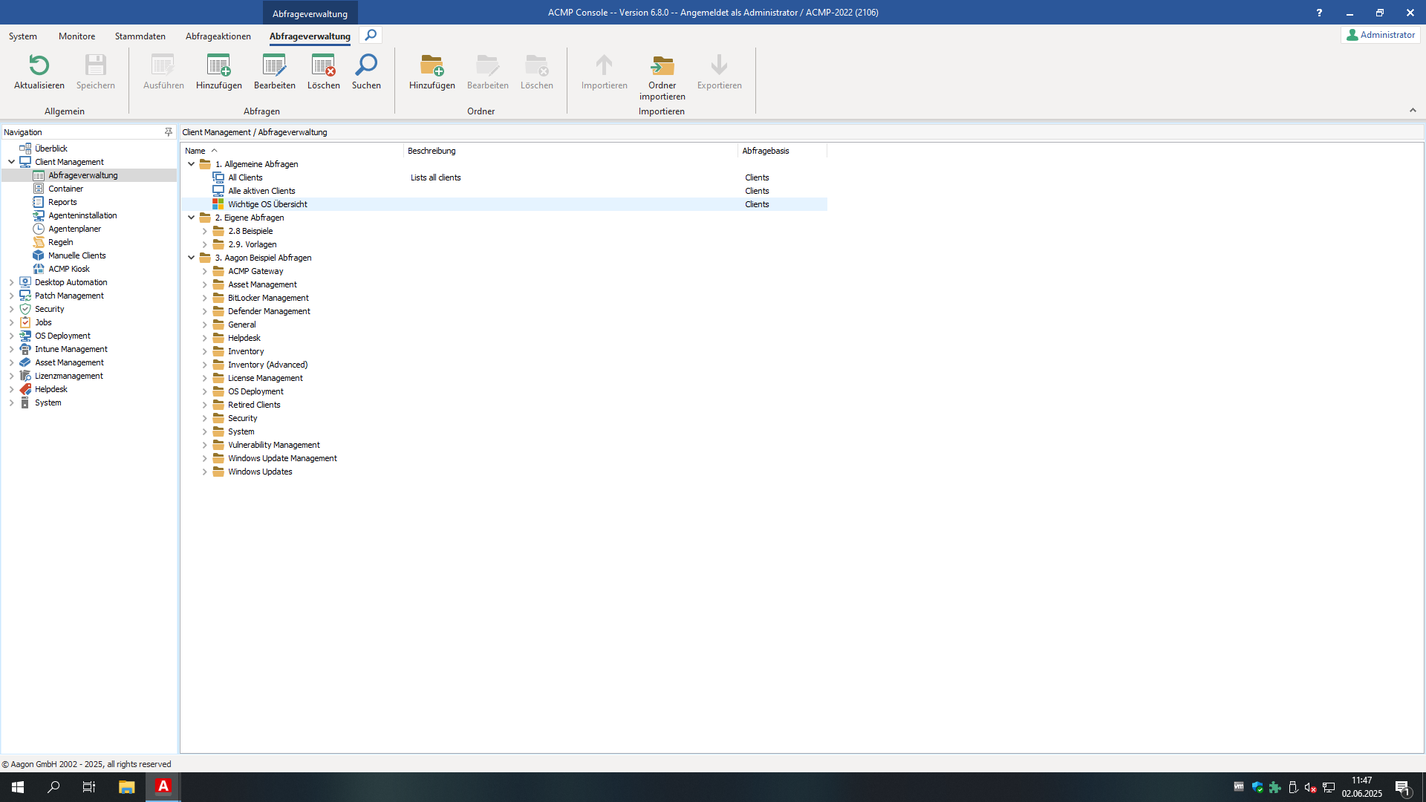
Task: Expand the Patch Management navigation node
Action: (11, 296)
